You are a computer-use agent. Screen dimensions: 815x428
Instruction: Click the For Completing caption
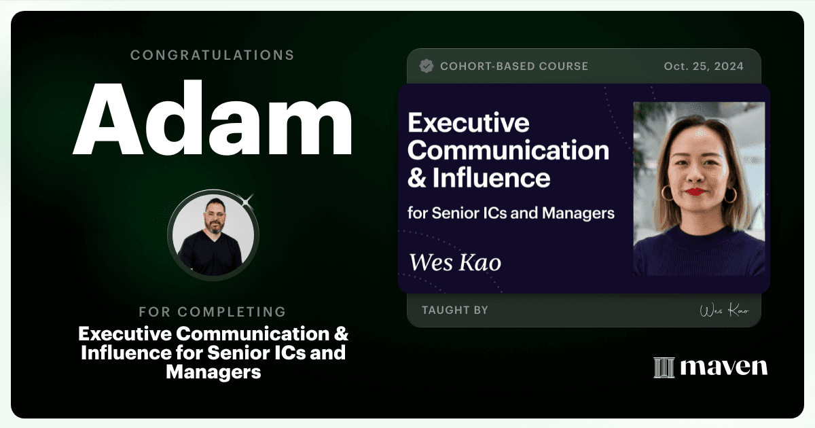pos(213,312)
